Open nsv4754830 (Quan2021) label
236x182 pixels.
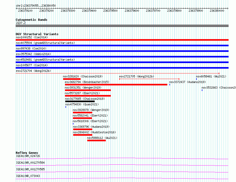coord(82,104)
